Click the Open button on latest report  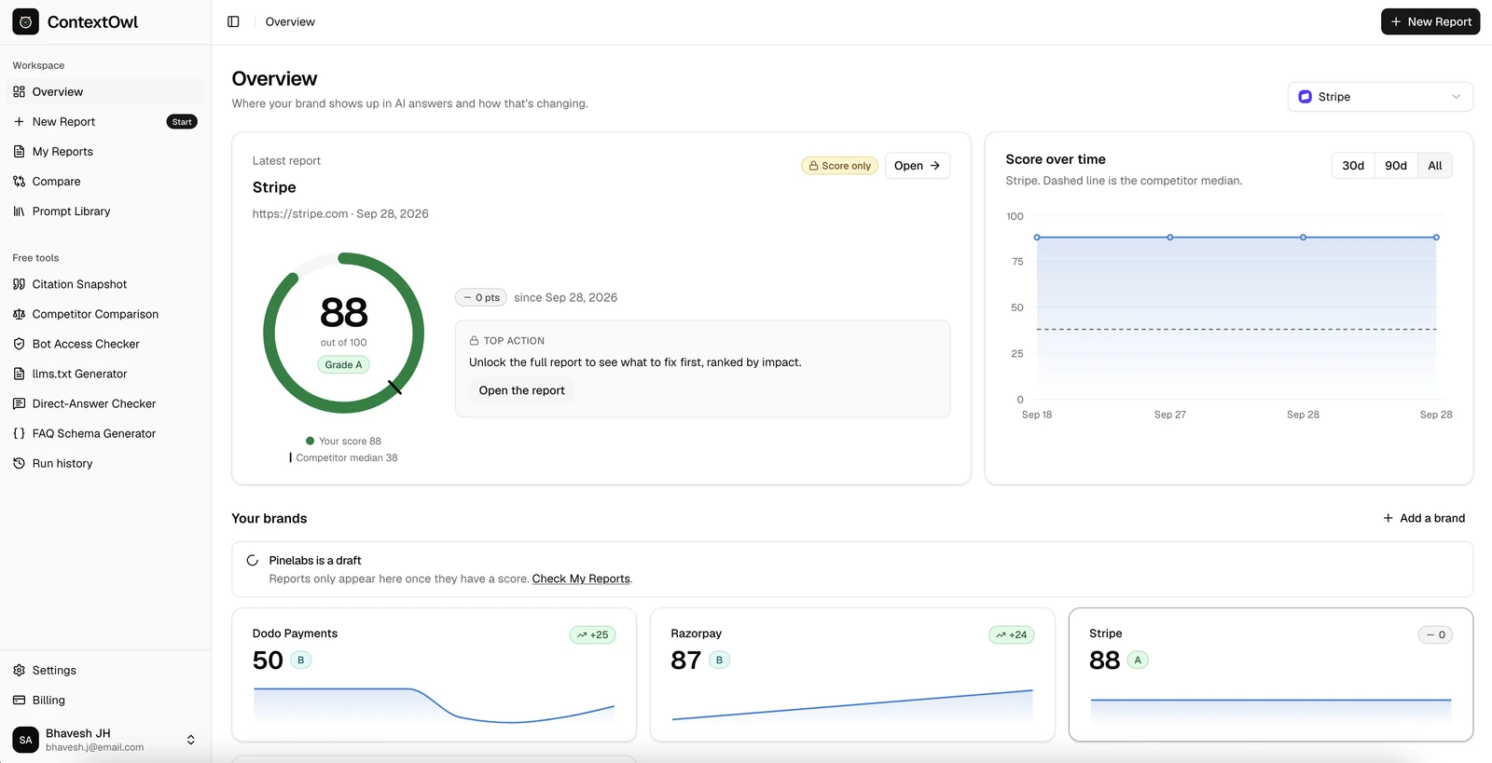pos(918,166)
